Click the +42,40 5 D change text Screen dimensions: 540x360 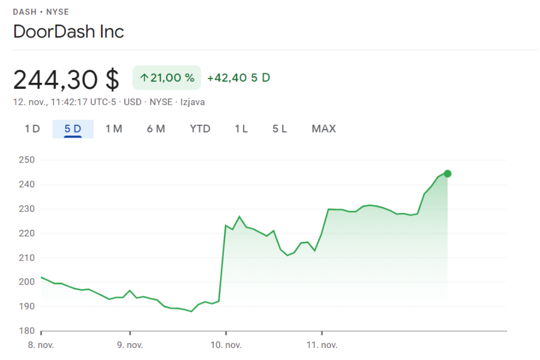tap(238, 77)
